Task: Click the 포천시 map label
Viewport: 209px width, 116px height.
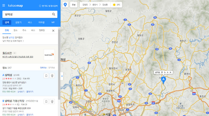Action: [128, 69]
